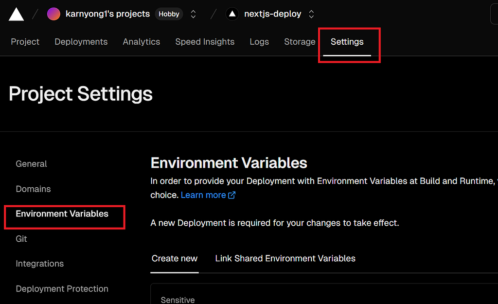Click the new Deployment required notice text
The width and height of the screenshot is (498, 304).
coord(275,223)
